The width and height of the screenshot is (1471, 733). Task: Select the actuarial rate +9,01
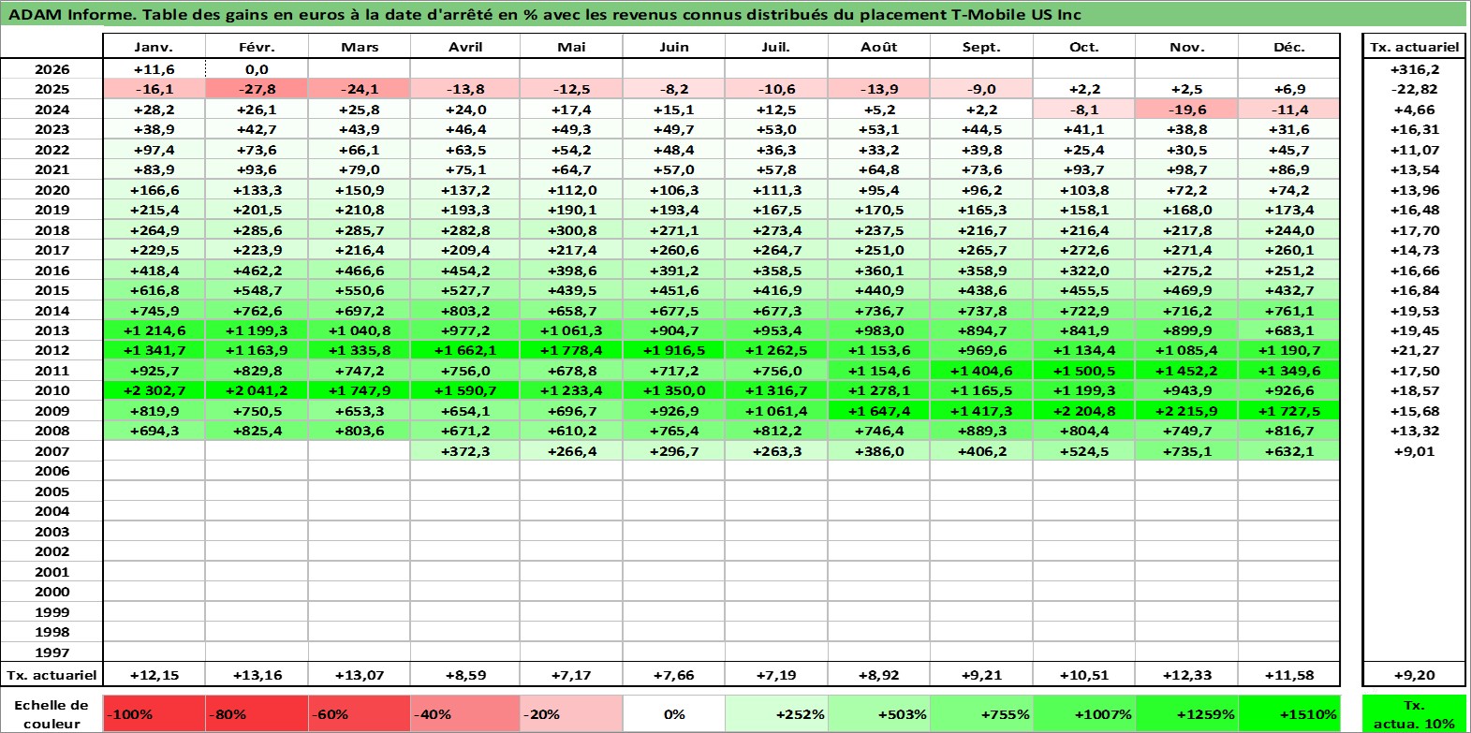pyautogui.click(x=1414, y=451)
